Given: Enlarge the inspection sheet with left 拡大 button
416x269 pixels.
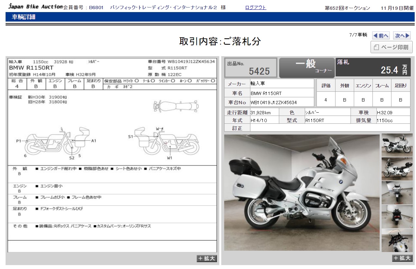Looking at the screenshot, I should pos(207,258).
